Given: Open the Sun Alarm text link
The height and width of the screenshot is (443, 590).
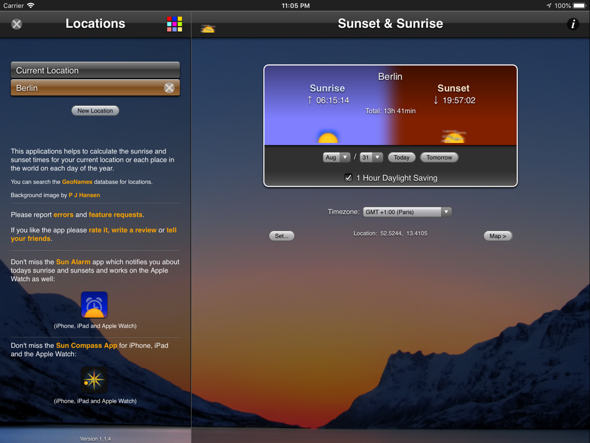Looking at the screenshot, I should [73, 262].
